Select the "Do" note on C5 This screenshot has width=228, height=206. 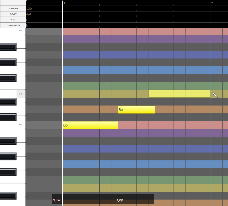click(90, 125)
